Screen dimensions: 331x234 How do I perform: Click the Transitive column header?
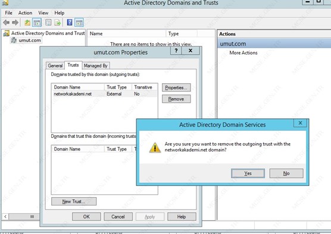pyautogui.click(x=145, y=87)
